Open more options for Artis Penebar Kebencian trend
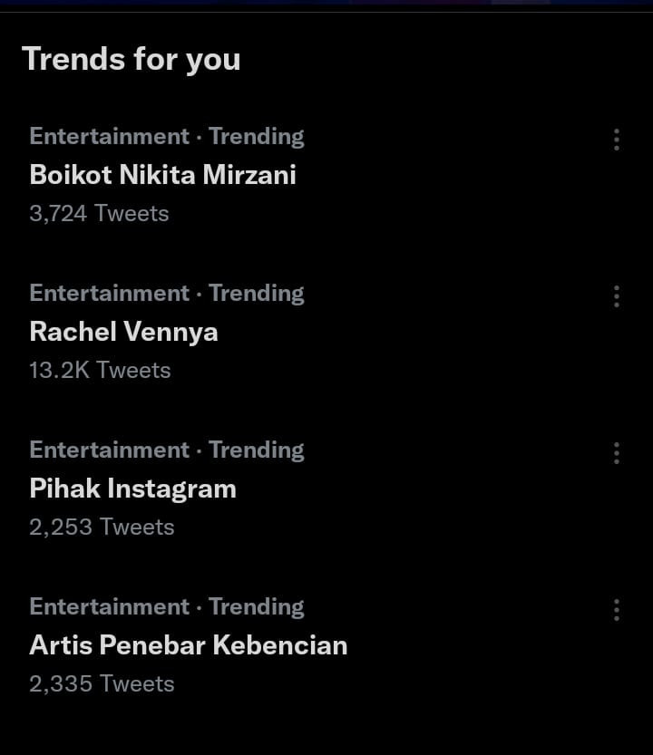 617,610
